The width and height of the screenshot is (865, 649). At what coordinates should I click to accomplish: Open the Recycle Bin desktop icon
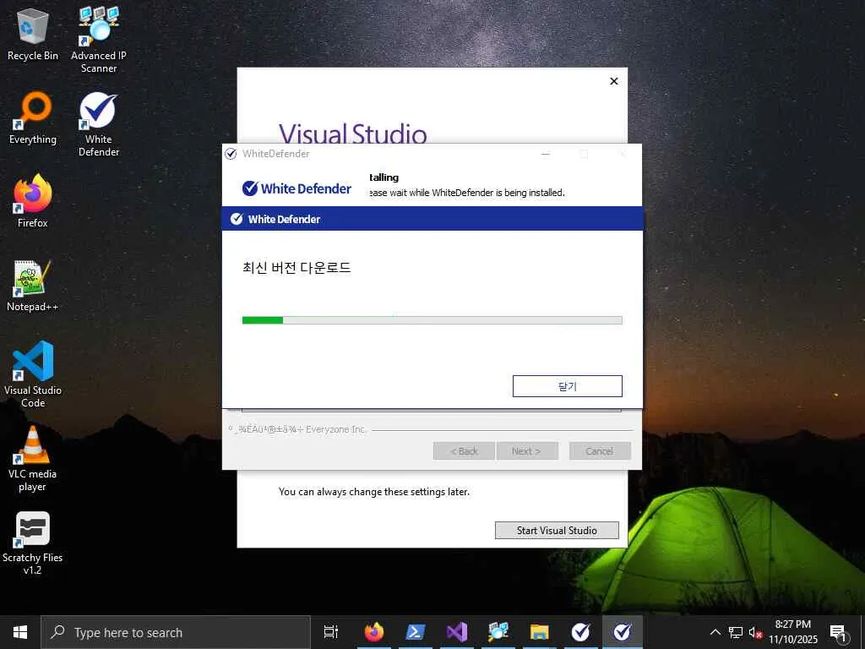tap(33, 35)
